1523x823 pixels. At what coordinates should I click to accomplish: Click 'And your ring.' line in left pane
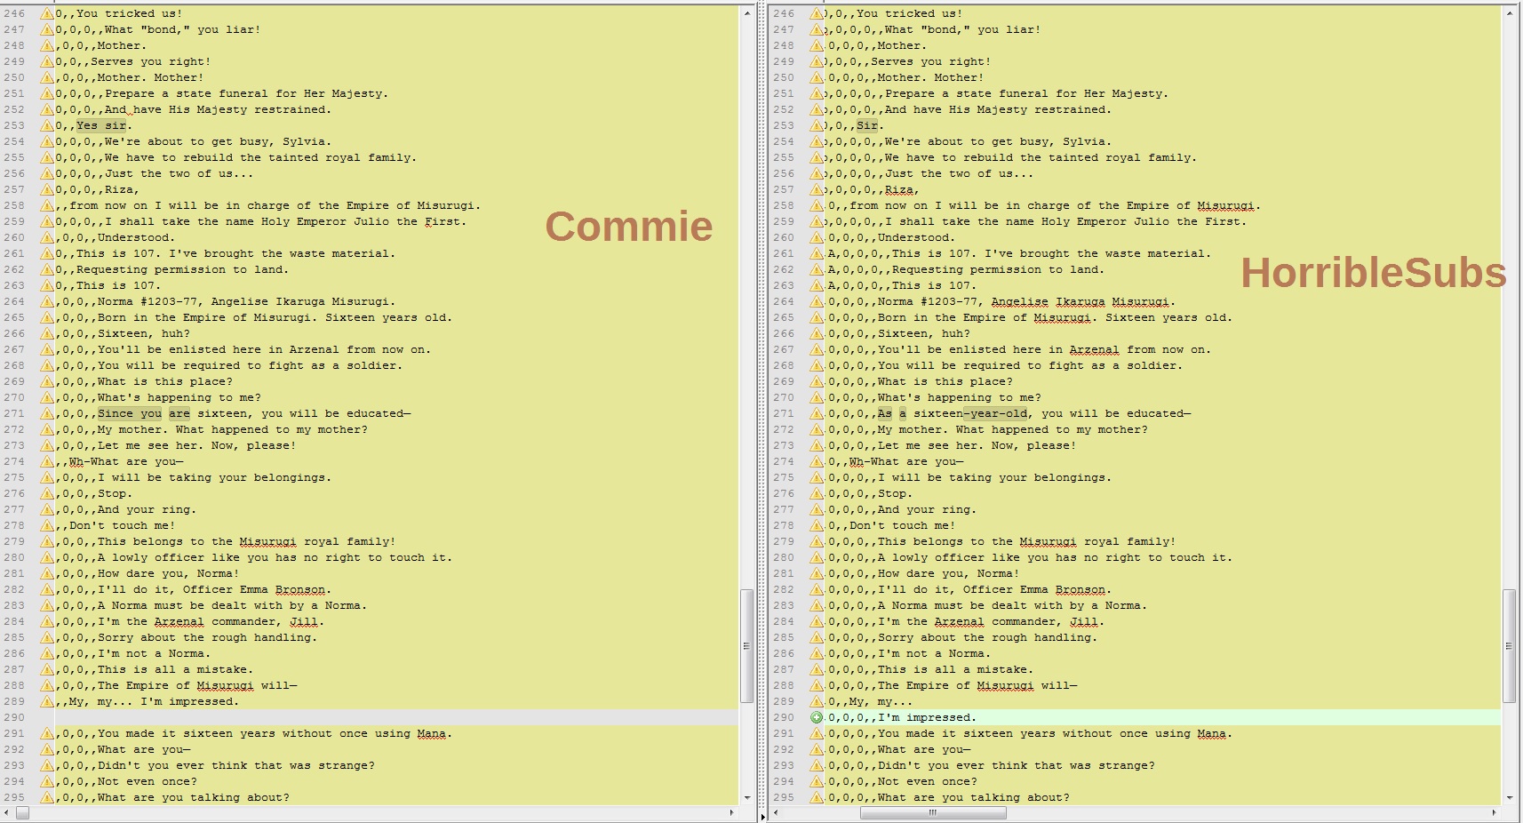148,509
